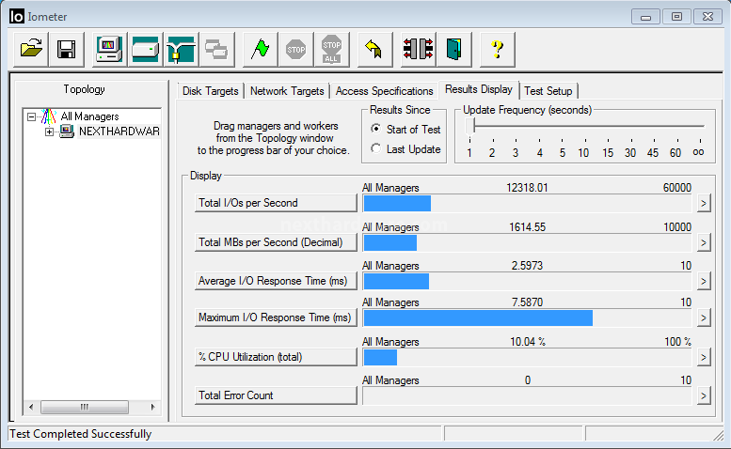Select Start of Test radio button
This screenshot has width=731, height=449.
[375, 129]
